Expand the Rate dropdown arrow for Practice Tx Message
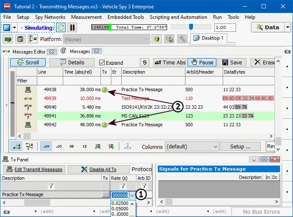This screenshot has height=217, width=293. coord(132,195)
